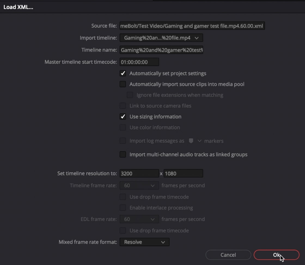Click the Source file path field
Screen dimensions: 305x265
pos(192,26)
